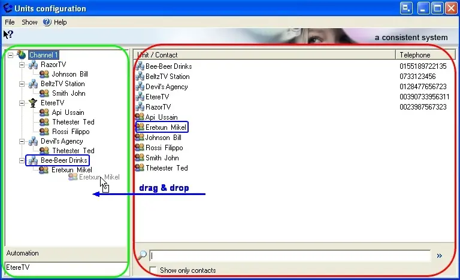Click the magnifier search icon
The width and height of the screenshot is (460, 280).
(x=142, y=255)
